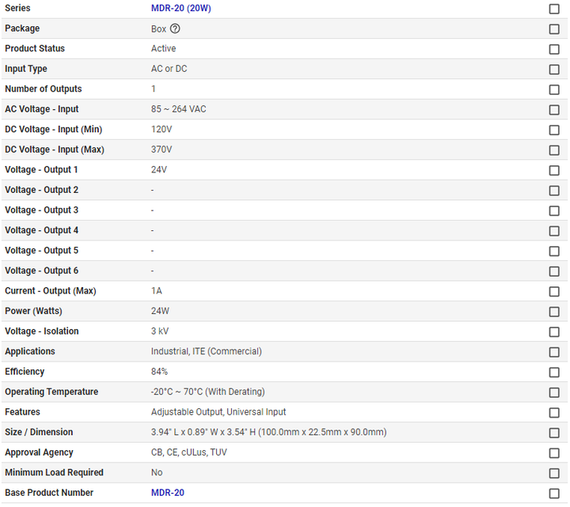This screenshot has width=570, height=507.
Task: Select the Input Type checkbox
Action: pos(554,70)
